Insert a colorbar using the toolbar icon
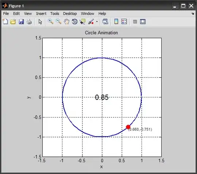The height and width of the screenshot is (174, 197). coord(116,22)
